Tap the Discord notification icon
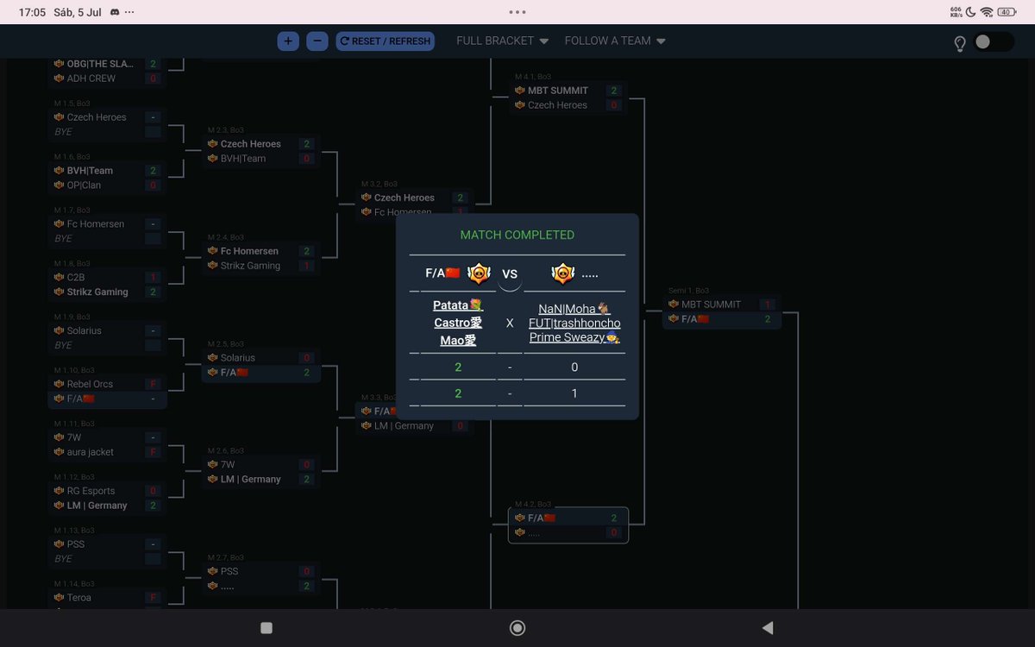The height and width of the screenshot is (647, 1035). [x=116, y=12]
